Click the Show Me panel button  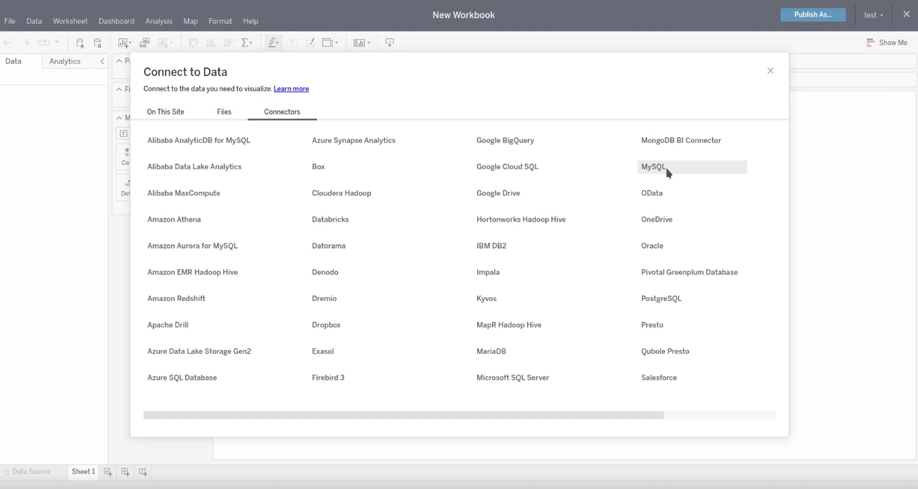pyautogui.click(x=887, y=43)
